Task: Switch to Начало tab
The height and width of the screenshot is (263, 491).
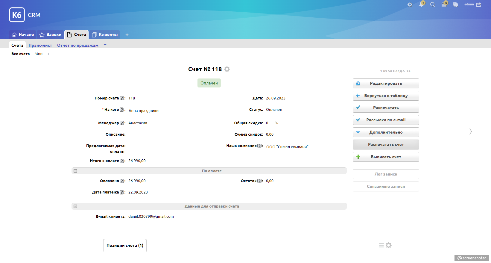Action: point(23,35)
